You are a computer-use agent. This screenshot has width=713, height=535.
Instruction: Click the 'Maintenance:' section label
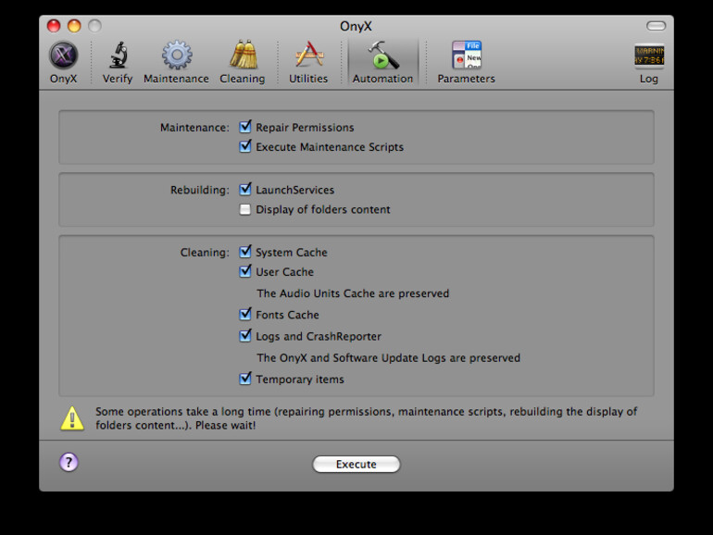pos(194,128)
